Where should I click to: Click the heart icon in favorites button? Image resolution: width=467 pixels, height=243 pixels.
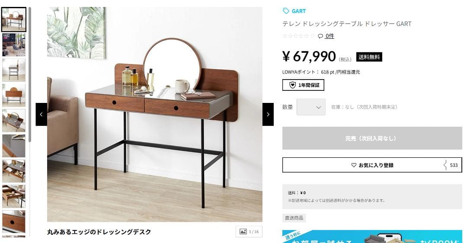pos(354,165)
